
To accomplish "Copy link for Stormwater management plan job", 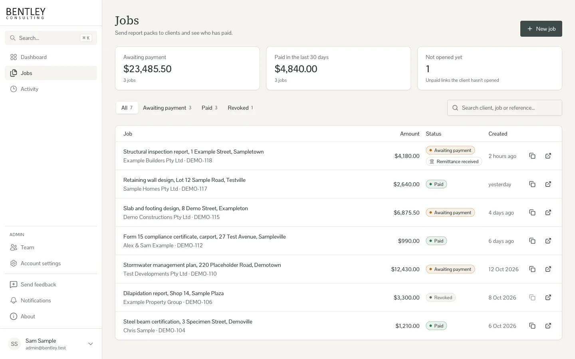I will (x=532, y=269).
